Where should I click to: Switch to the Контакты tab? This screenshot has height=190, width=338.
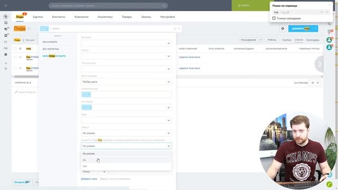click(x=59, y=17)
